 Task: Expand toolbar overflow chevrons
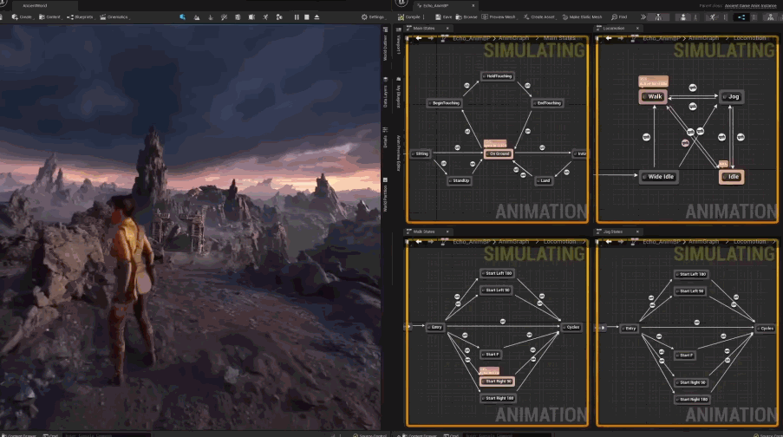643,17
